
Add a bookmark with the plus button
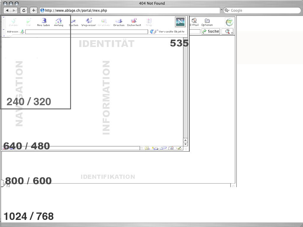pos(33,10)
